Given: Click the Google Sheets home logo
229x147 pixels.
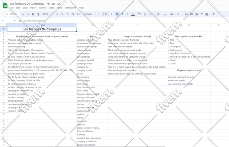Looking at the screenshot, I should pyautogui.click(x=5, y=6).
